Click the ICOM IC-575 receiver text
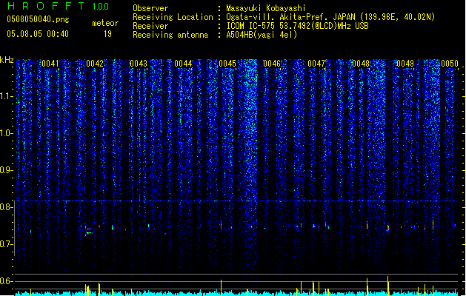 tap(297, 26)
